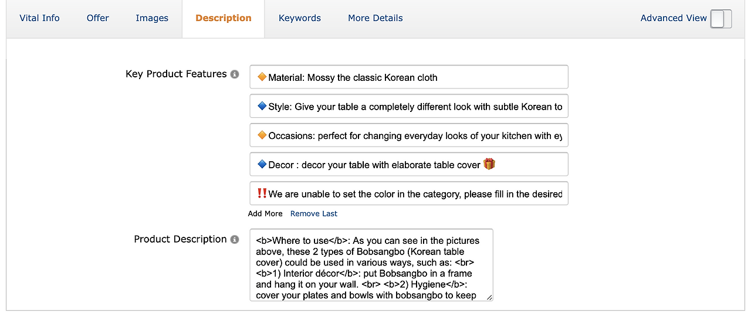Screen dimensions: 751x313
Task: Click the resize handle of description box
Action: coord(489,297)
